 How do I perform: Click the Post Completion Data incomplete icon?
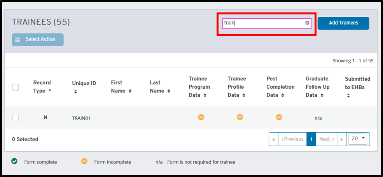click(x=279, y=117)
